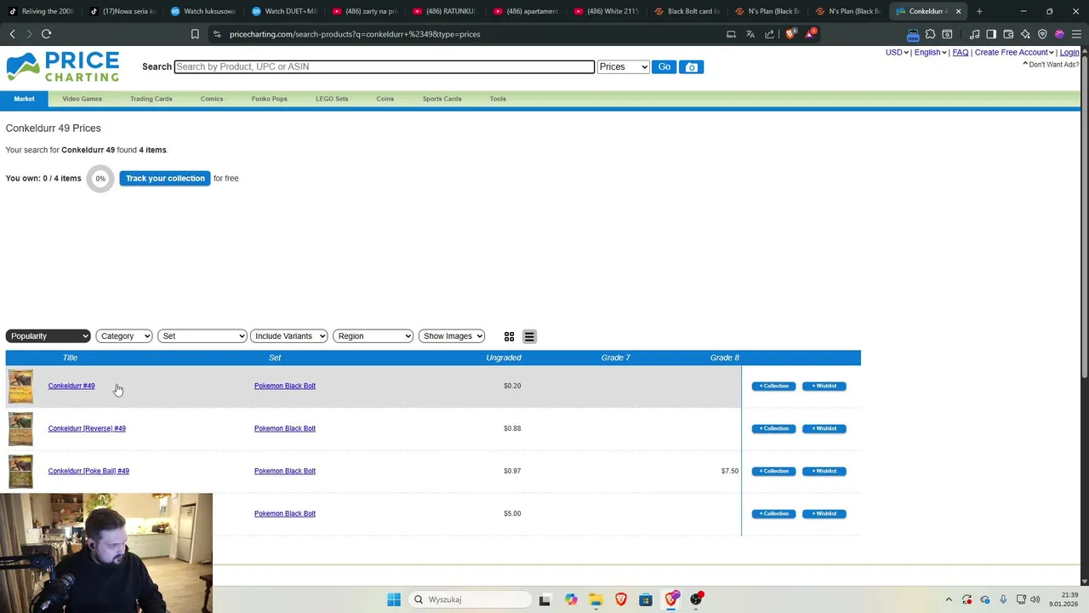The image size is (1089, 613).
Task: Open the Prices search type dropdown
Action: pos(624,66)
